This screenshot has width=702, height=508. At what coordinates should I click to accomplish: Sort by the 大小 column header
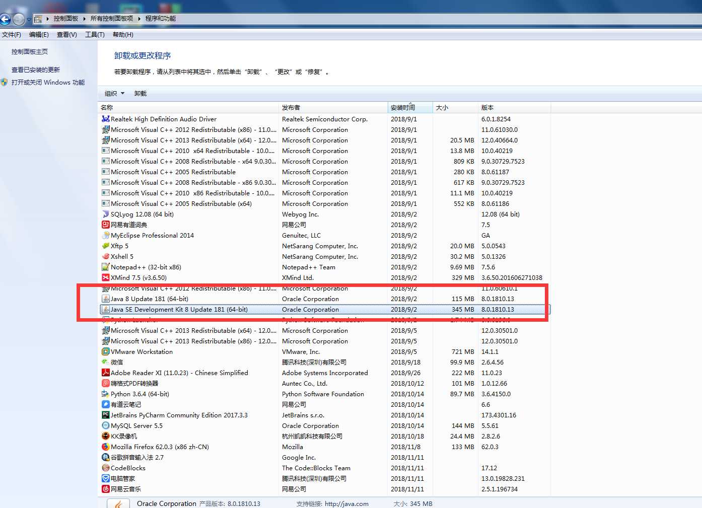click(x=455, y=108)
